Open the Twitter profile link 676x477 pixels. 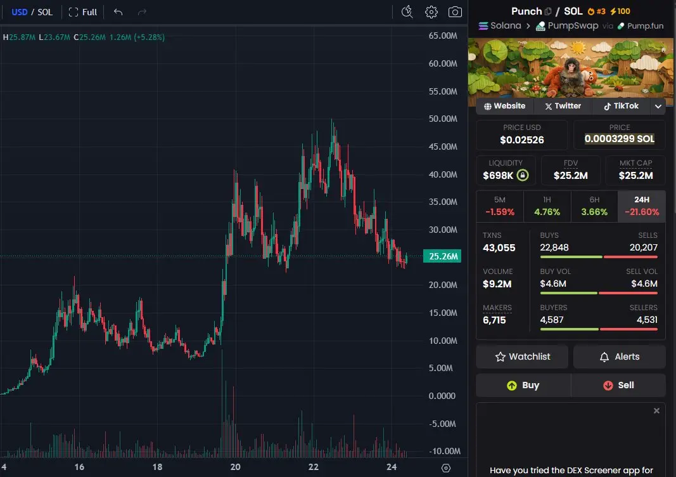pos(563,106)
